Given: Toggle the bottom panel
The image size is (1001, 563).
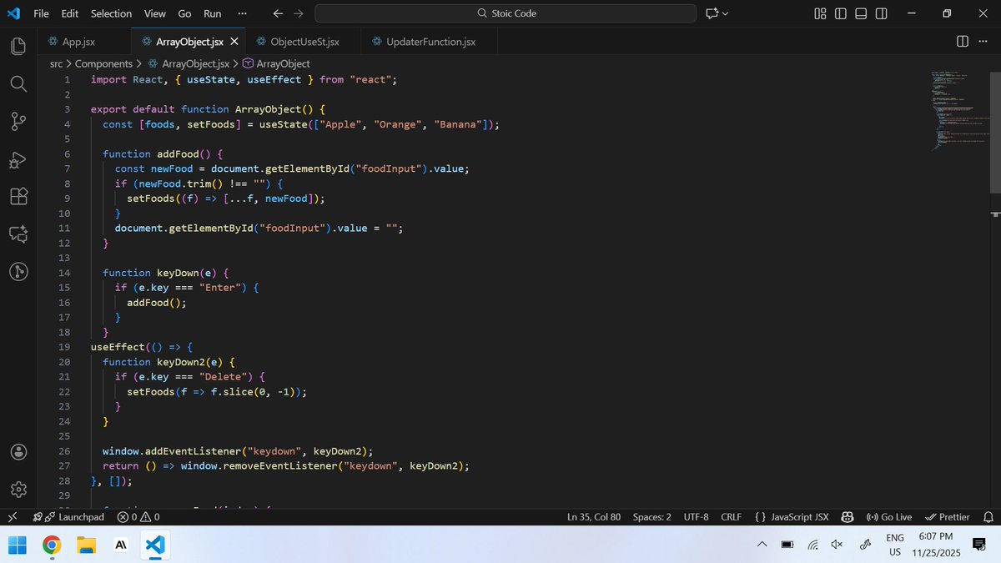Looking at the screenshot, I should [861, 13].
